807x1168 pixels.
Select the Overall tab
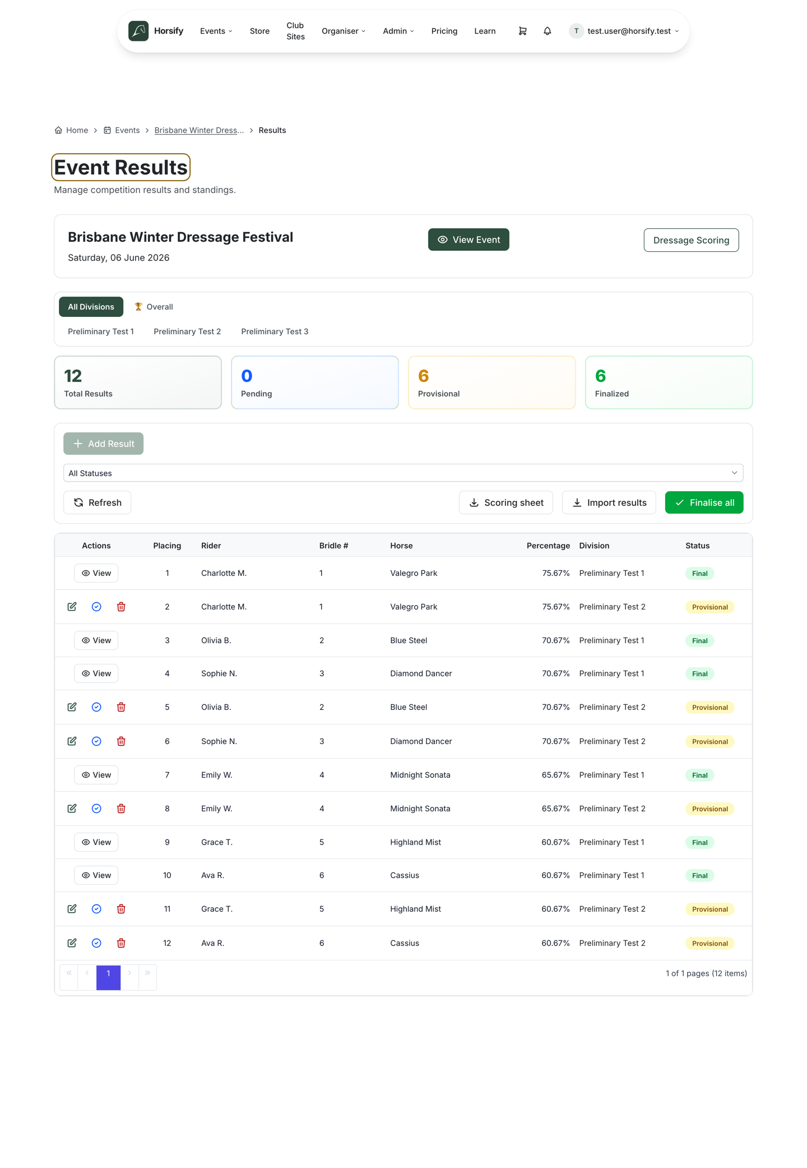pos(154,307)
